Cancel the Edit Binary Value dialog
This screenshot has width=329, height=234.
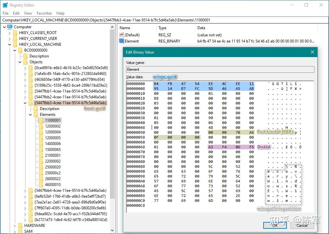tap(301, 225)
